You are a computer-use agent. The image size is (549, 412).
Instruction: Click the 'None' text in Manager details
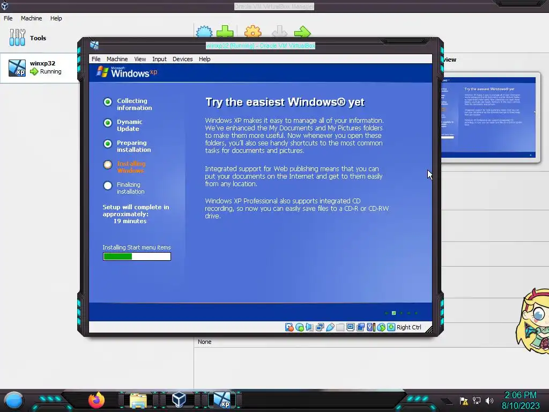coord(204,342)
